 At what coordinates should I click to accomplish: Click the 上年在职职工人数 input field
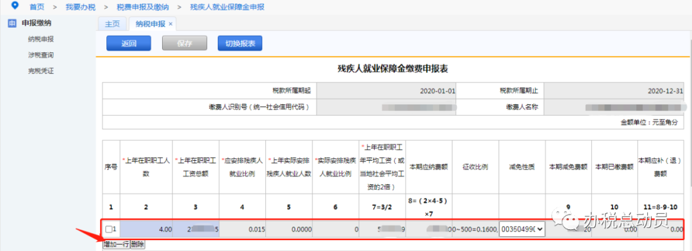coord(145,229)
